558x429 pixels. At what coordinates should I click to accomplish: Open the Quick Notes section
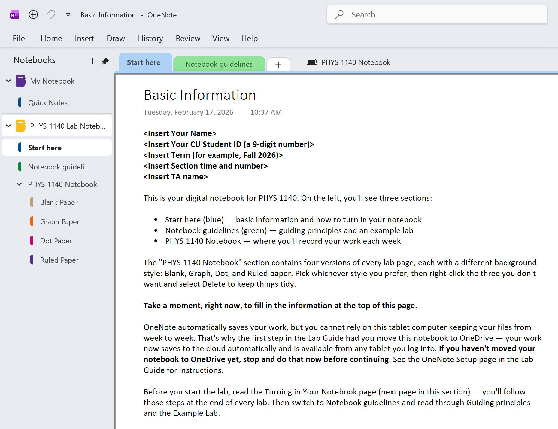[48, 102]
